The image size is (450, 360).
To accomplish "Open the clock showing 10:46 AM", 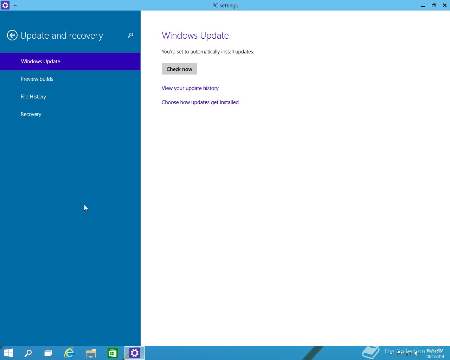I will coord(435,353).
